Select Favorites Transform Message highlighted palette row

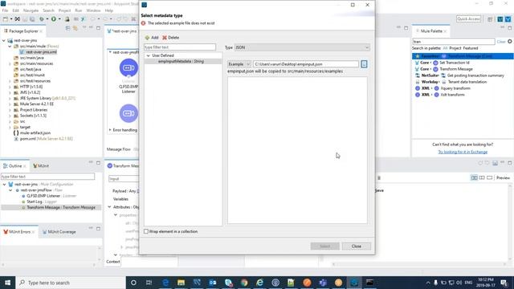pyautogui.click(x=463, y=56)
